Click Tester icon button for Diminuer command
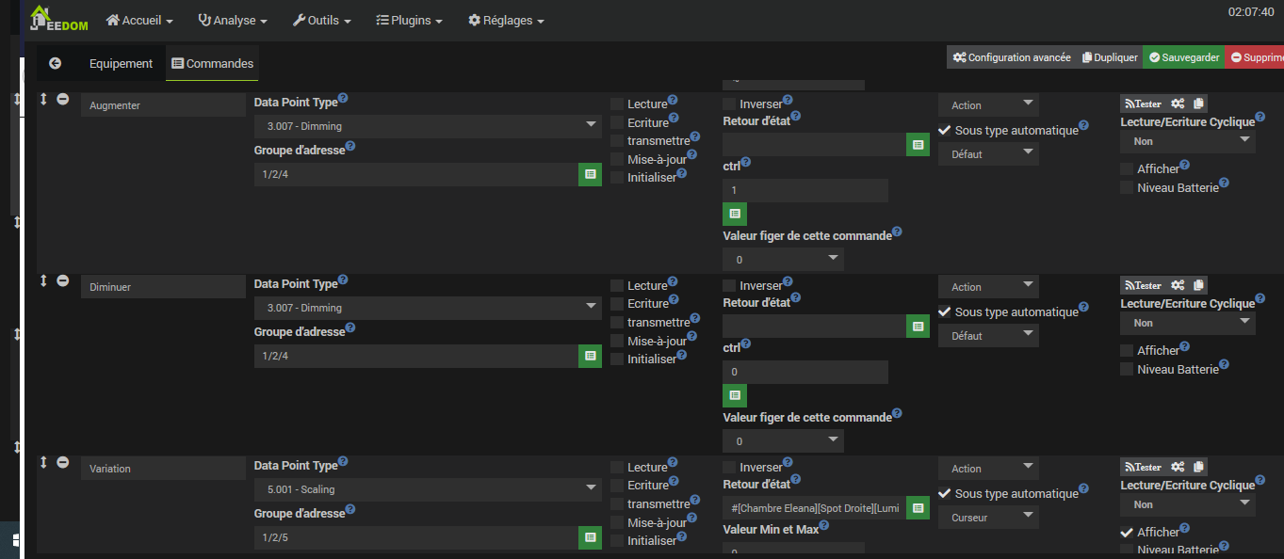This screenshot has width=1284, height=559. (x=1143, y=286)
